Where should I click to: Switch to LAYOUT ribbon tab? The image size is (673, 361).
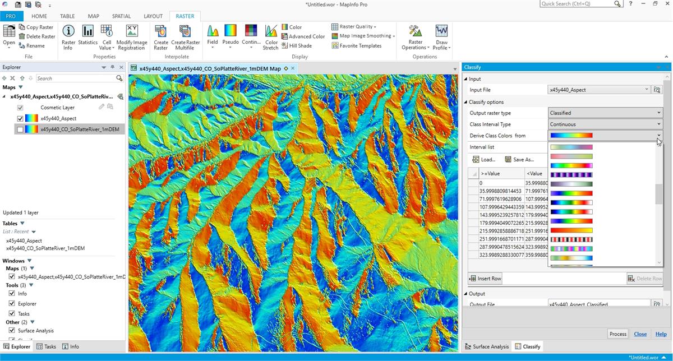pyautogui.click(x=153, y=16)
